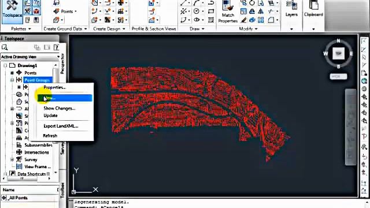The width and height of the screenshot is (370, 208).
Task: Click the N compass direction on ViewCube
Action: [x=338, y=41]
